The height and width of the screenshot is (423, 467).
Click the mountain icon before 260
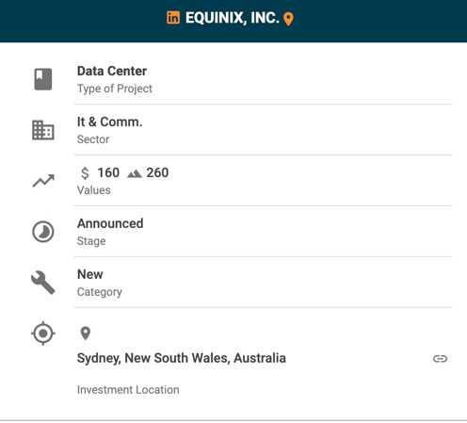135,173
